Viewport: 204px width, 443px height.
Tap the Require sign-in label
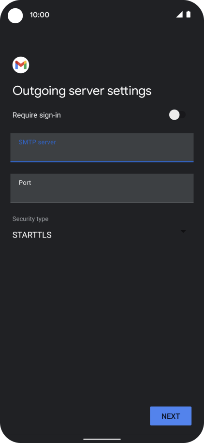(37, 115)
